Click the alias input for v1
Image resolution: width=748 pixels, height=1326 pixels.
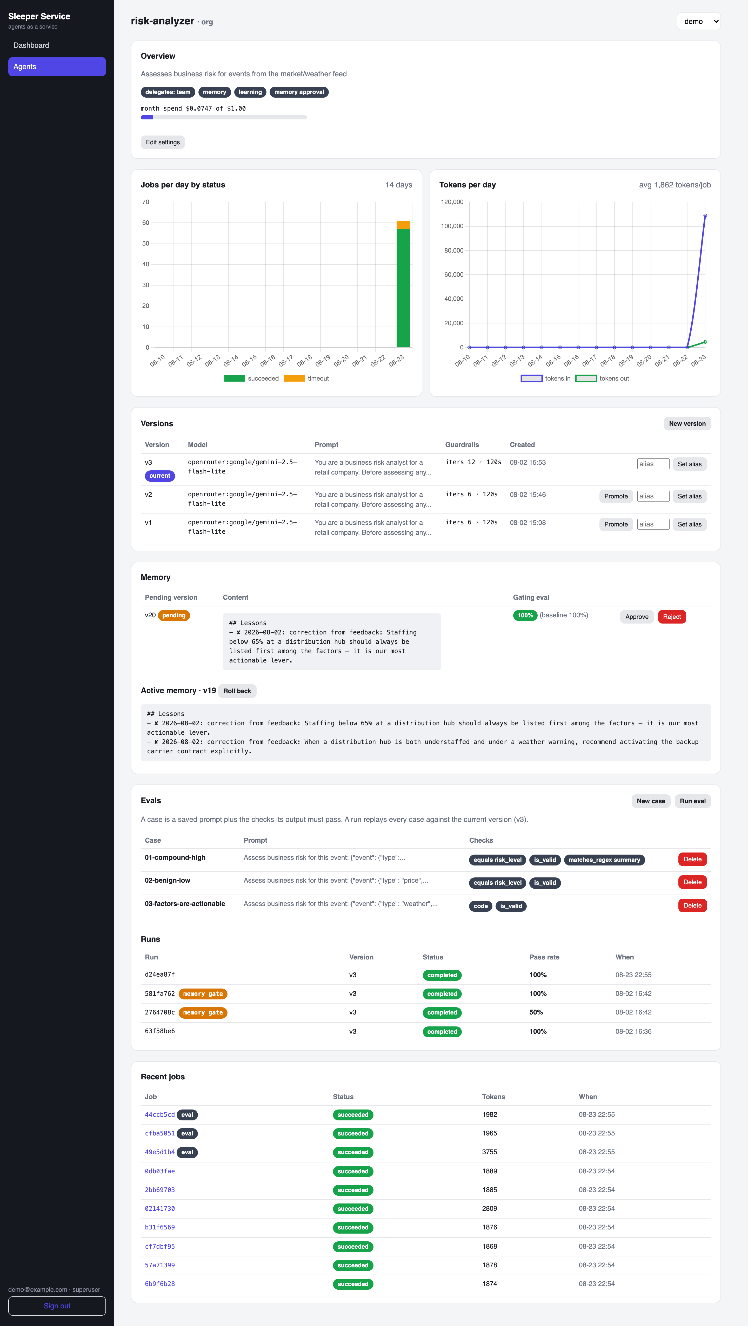click(653, 525)
